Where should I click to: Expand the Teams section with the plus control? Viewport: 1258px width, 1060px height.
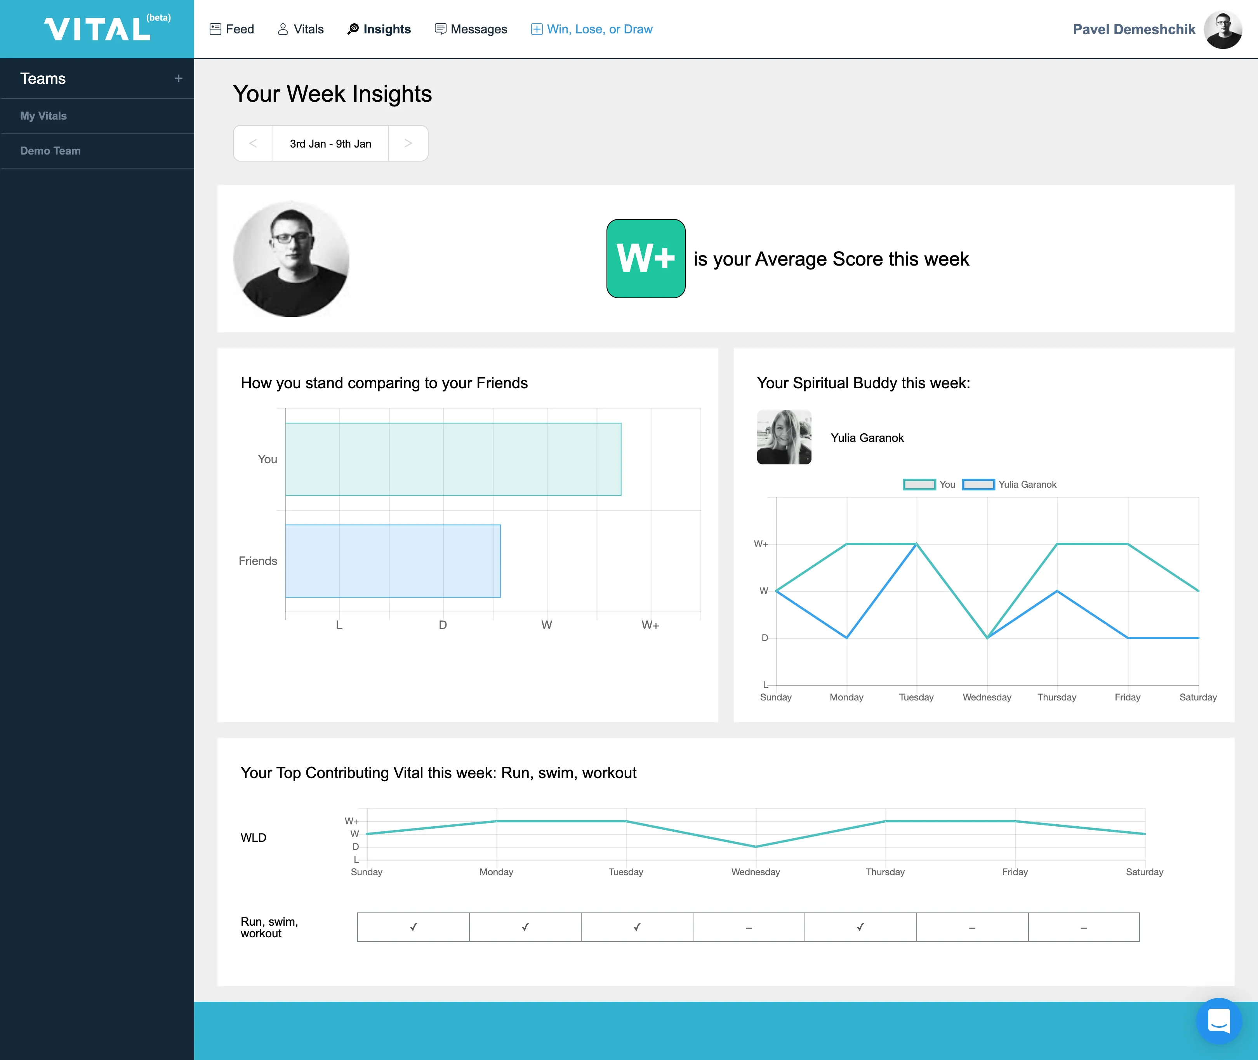(x=178, y=78)
